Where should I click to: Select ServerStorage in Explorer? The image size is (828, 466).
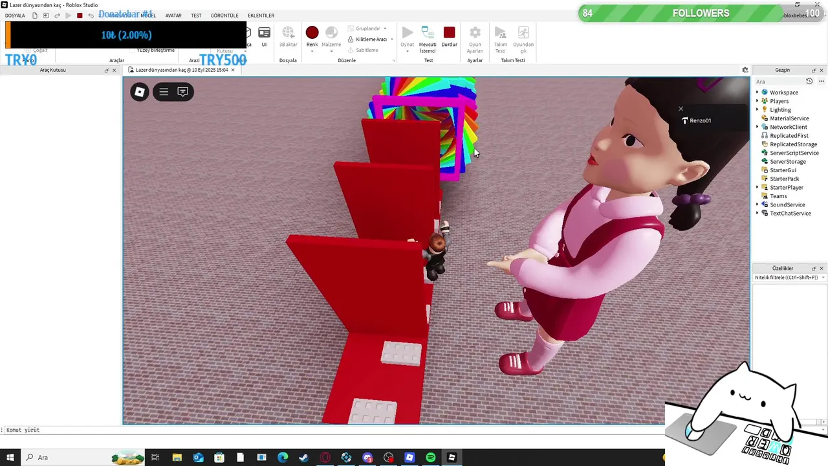pyautogui.click(x=787, y=161)
